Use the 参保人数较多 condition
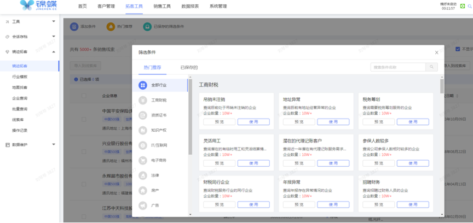This screenshot has width=473, height=223. pos(413,163)
